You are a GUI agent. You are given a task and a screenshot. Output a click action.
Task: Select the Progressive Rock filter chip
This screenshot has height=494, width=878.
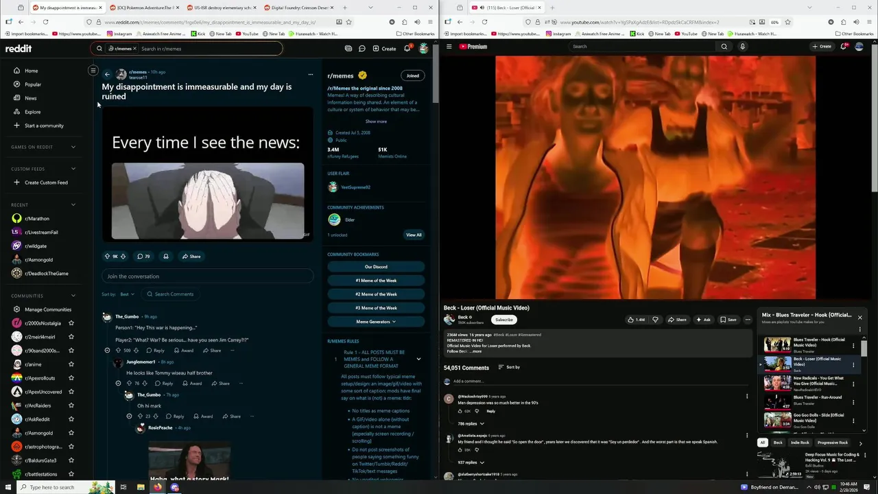point(833,443)
